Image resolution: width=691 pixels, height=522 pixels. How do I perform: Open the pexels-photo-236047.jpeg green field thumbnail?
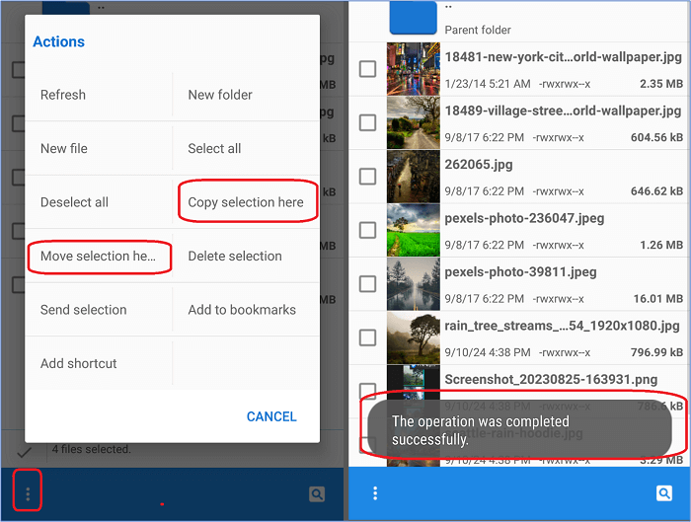point(413,230)
